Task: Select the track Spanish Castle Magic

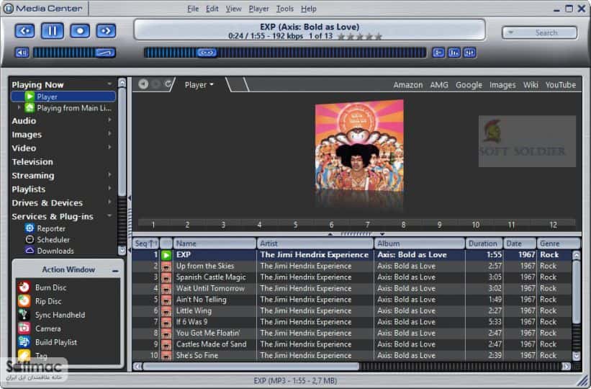Action: click(211, 277)
